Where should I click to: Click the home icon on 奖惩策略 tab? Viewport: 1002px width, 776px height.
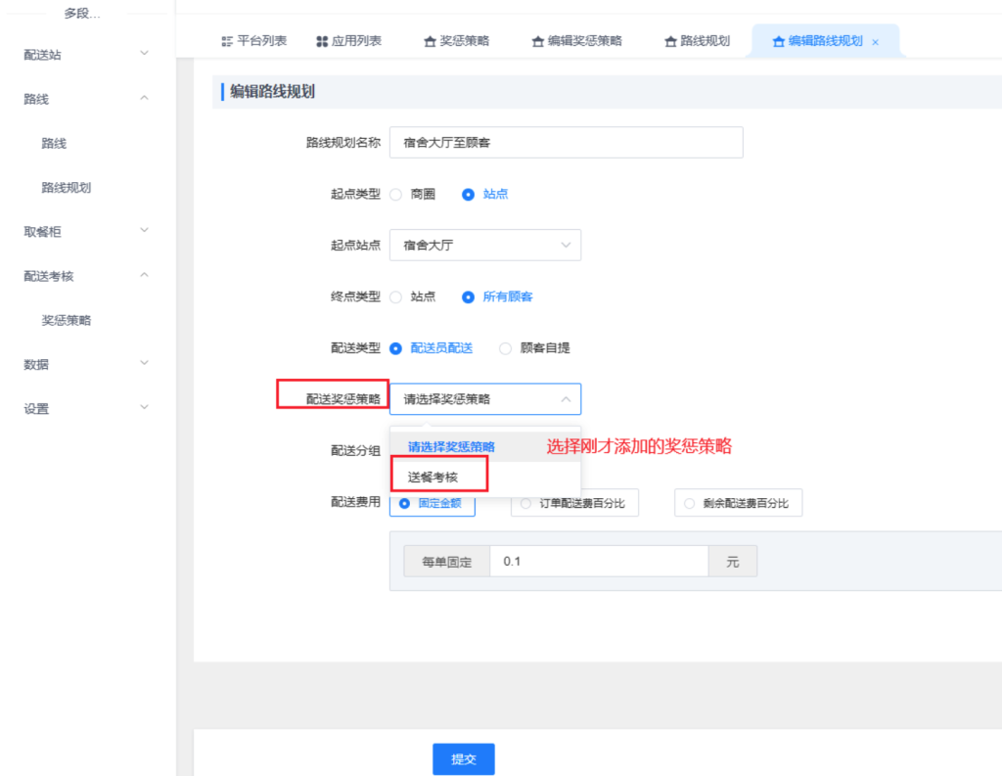[x=430, y=41]
